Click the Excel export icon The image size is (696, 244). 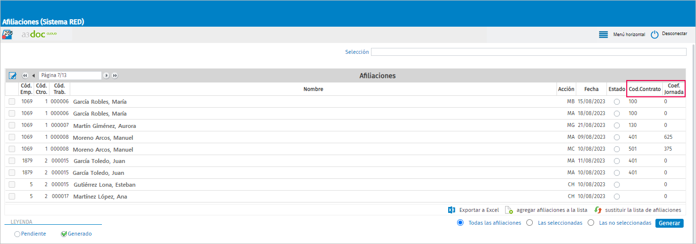pos(452,210)
